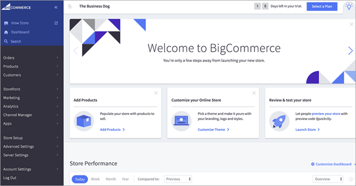
Task: Switch to the Week tab
Action: pyautogui.click(x=96, y=179)
